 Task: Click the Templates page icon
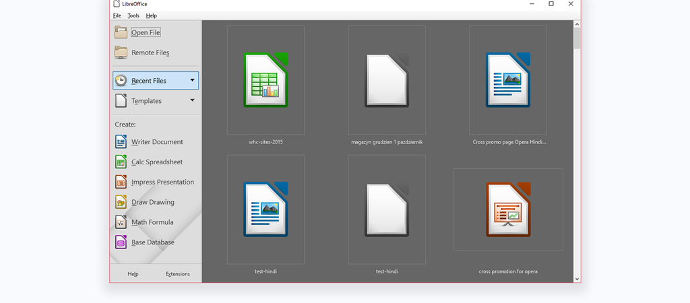click(x=121, y=101)
